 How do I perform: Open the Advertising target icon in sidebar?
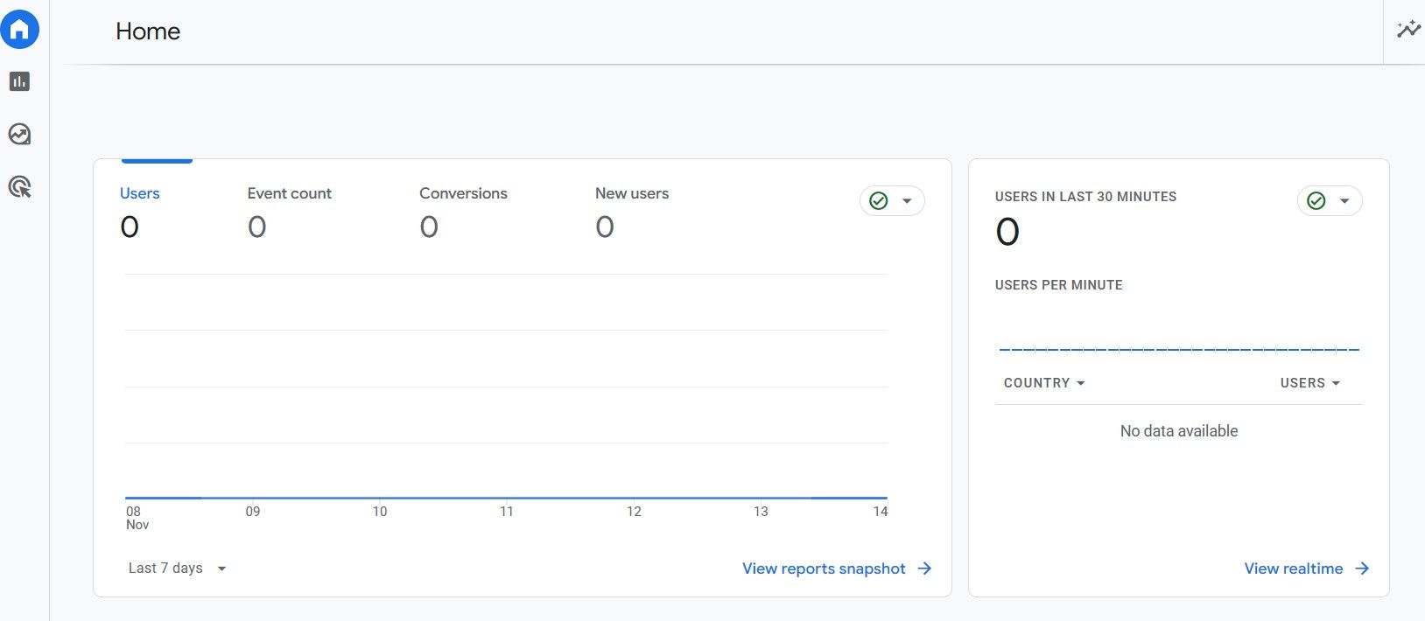click(19, 186)
